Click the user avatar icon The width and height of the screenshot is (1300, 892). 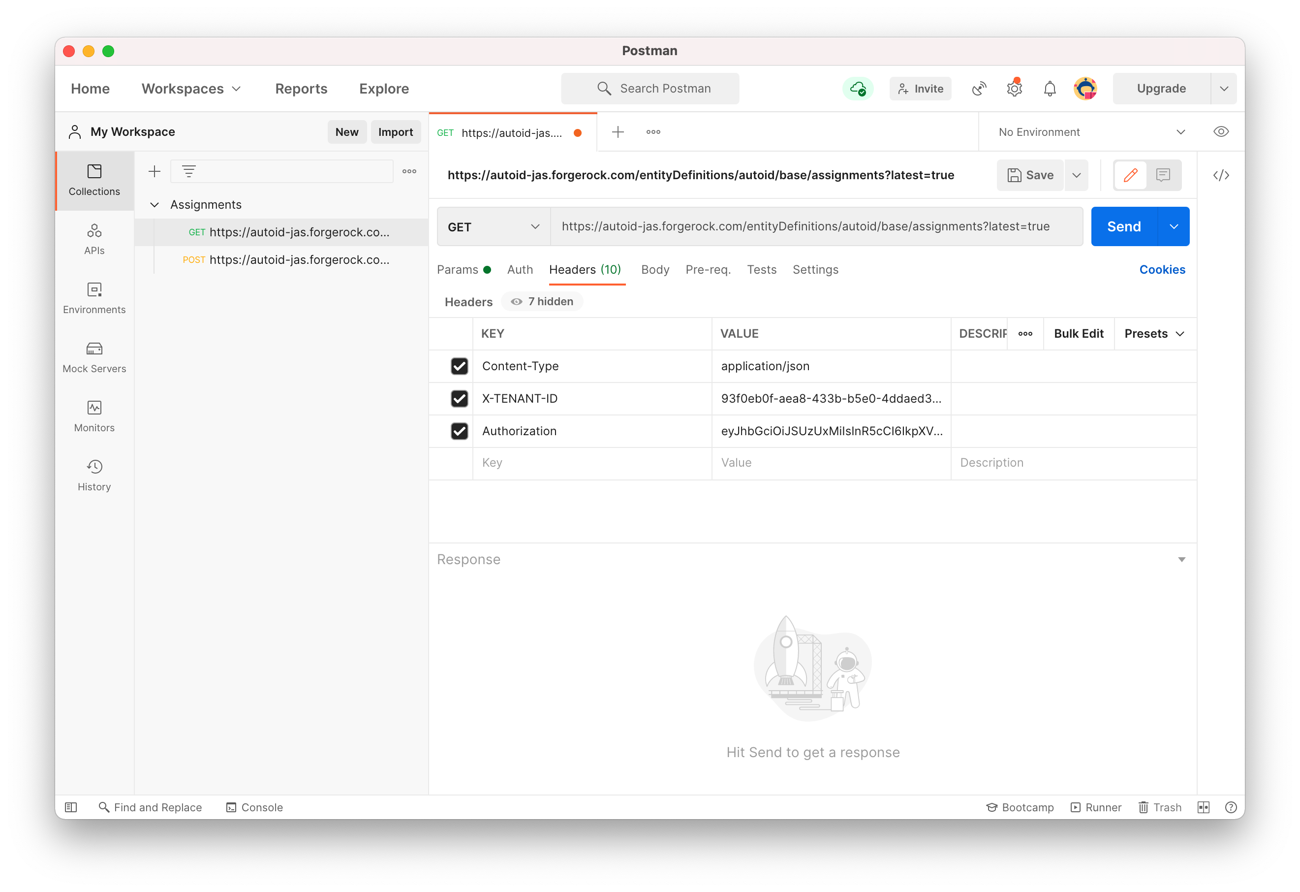(x=1085, y=89)
